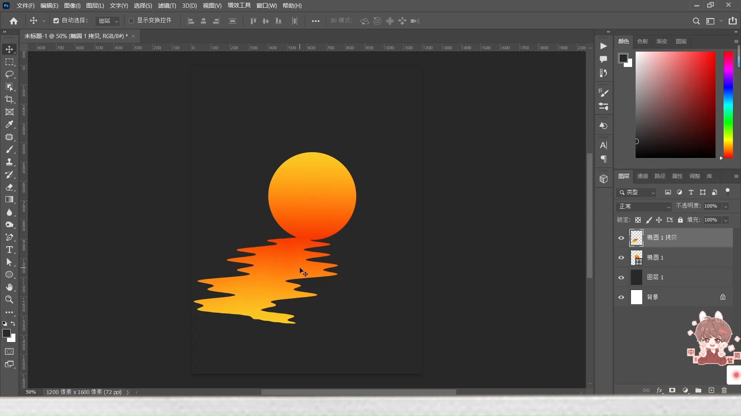The height and width of the screenshot is (416, 741).
Task: Open the 图层 auto-select dropdown
Action: click(108, 21)
